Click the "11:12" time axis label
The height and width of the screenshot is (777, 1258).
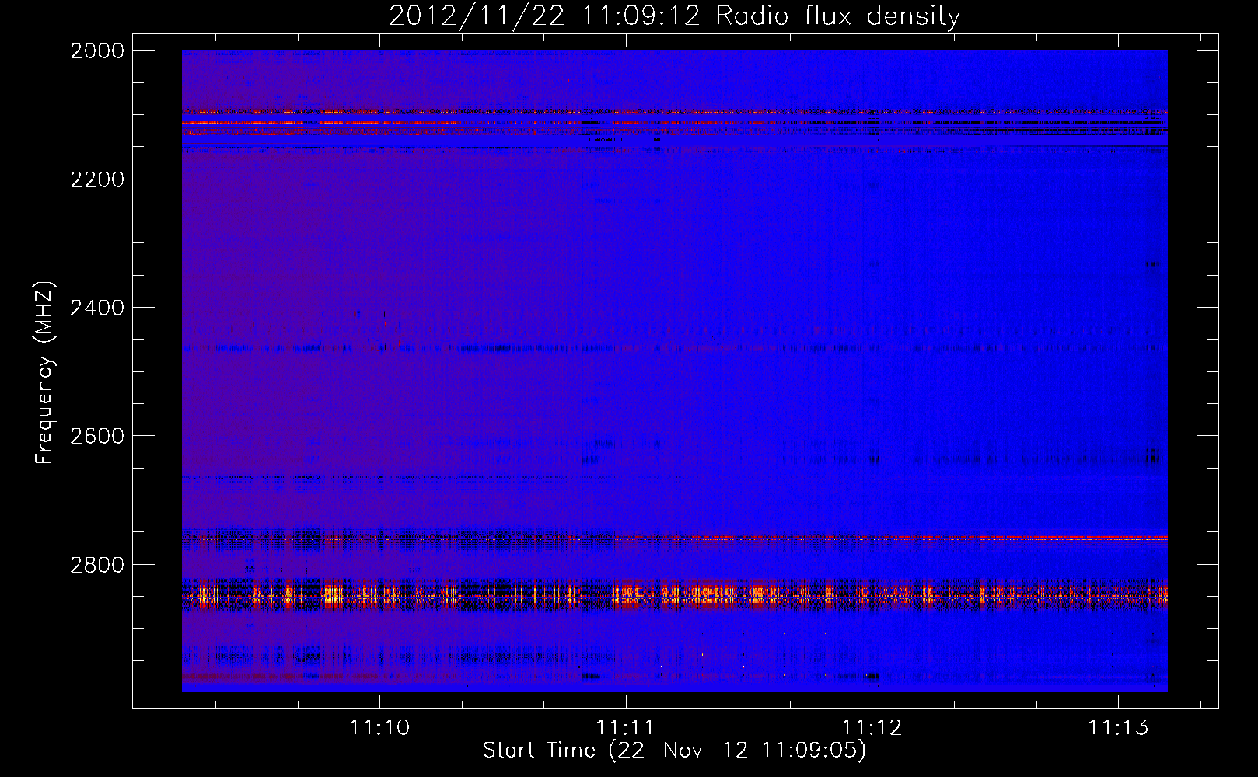[872, 727]
